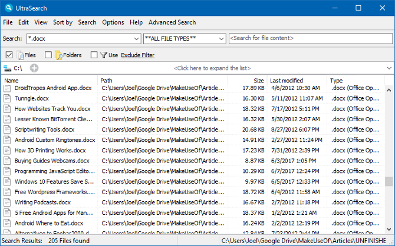Sort results by Size column header
Viewport: 395px width, 246px height.
[x=248, y=81]
